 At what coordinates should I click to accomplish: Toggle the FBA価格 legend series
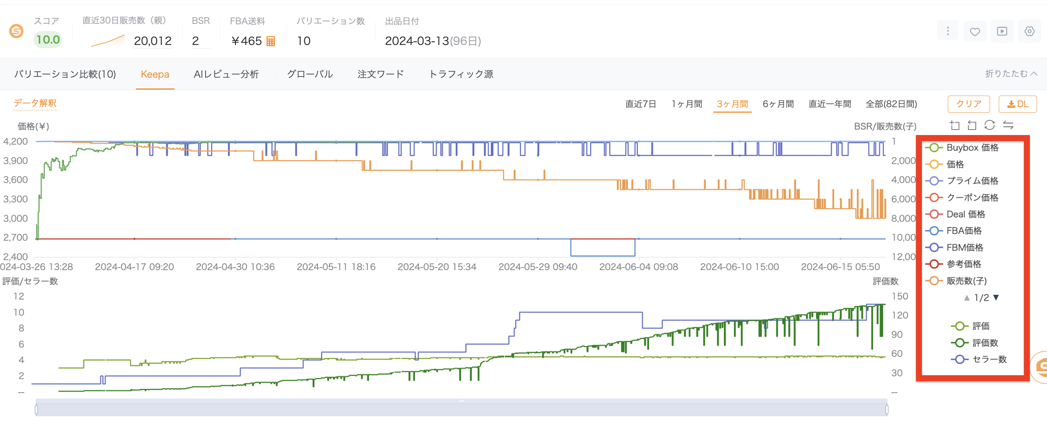pos(953,231)
